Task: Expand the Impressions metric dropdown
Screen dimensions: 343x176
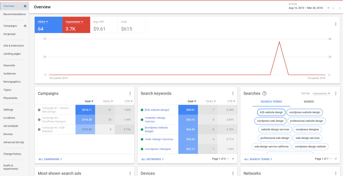Action: [x=82, y=22]
